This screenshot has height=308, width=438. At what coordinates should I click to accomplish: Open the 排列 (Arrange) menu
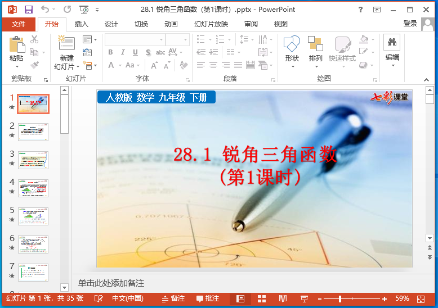coord(316,52)
